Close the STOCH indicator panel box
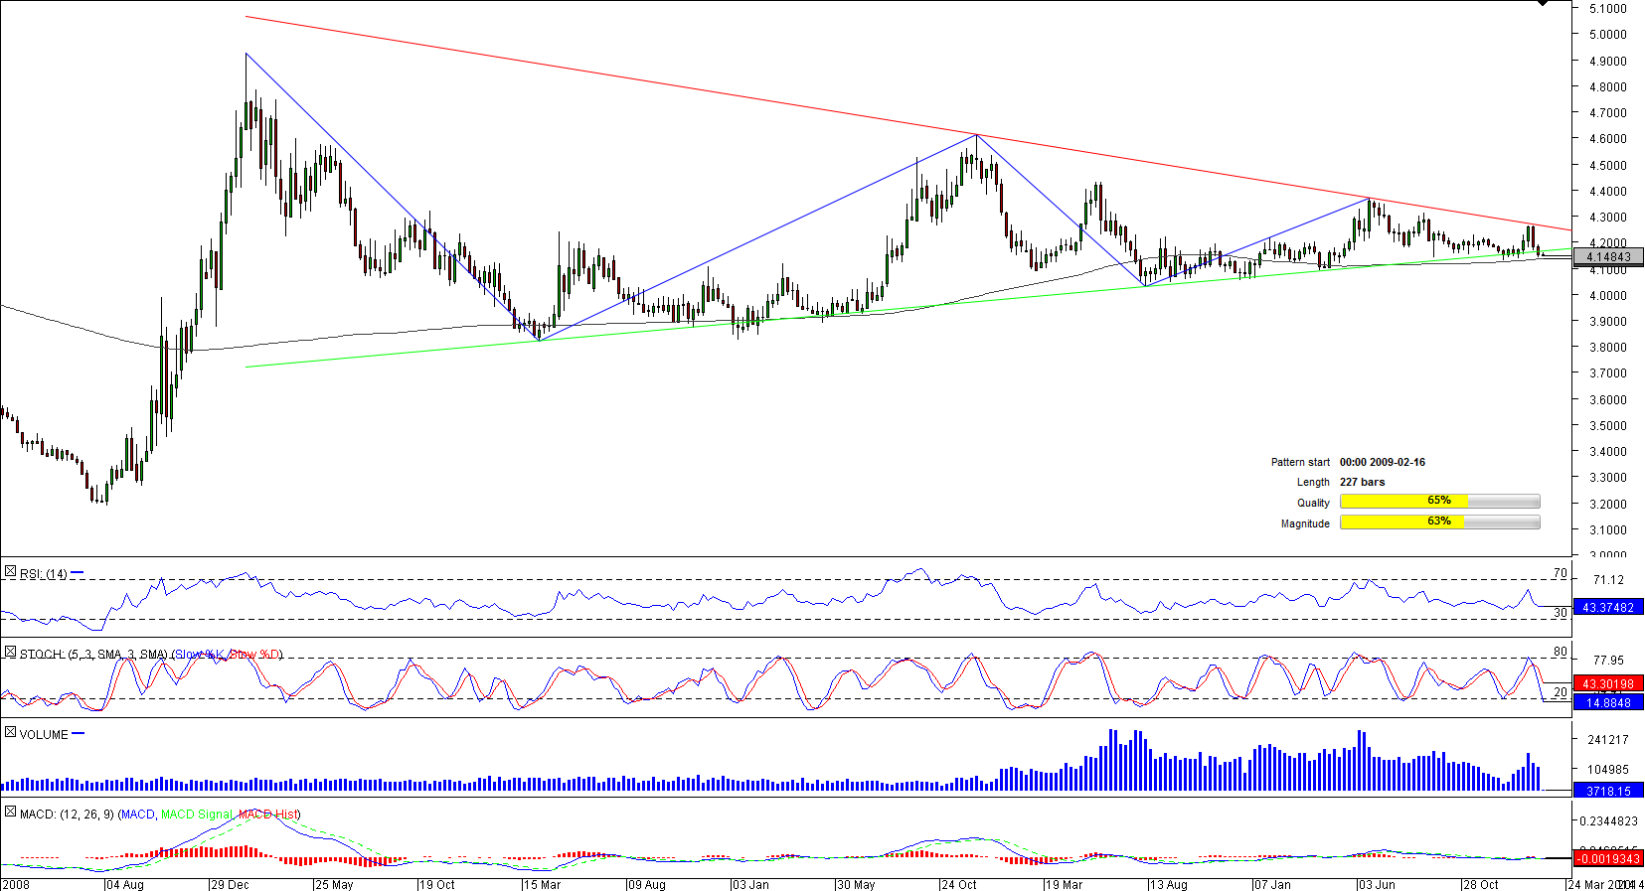Viewport: 1645px width, 891px height. coord(10,653)
